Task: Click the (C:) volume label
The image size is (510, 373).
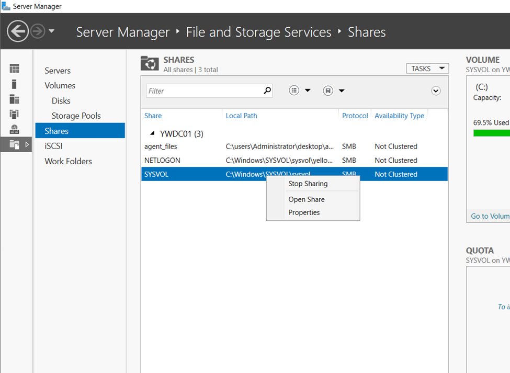Action: [x=482, y=87]
